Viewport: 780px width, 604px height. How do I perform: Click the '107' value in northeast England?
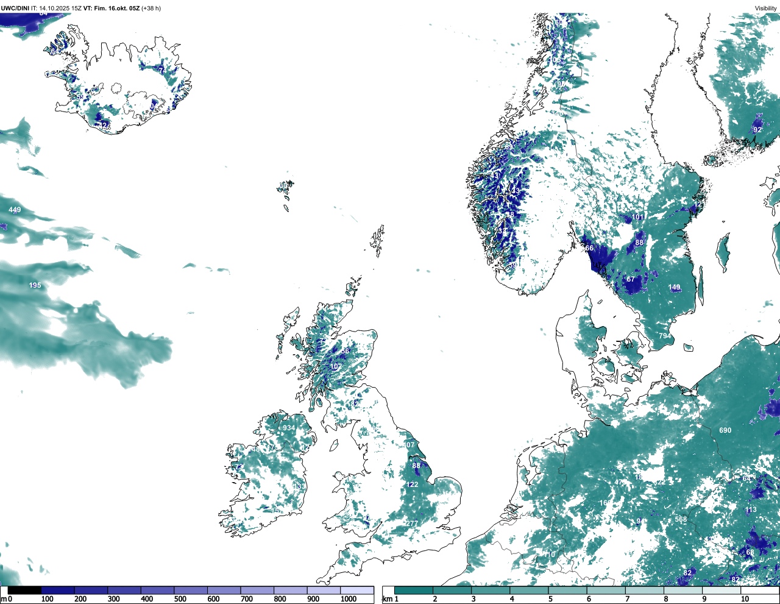click(x=408, y=445)
